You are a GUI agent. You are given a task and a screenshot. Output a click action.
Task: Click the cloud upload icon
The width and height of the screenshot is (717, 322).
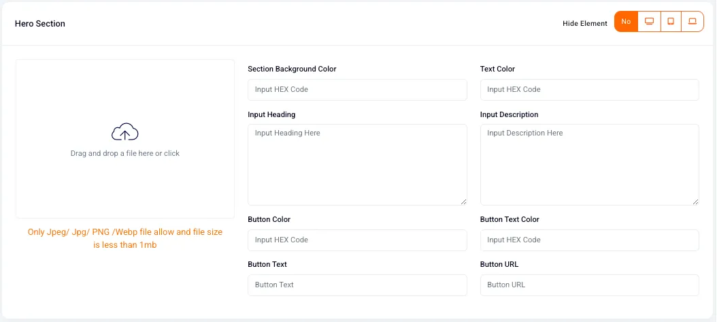click(x=125, y=132)
